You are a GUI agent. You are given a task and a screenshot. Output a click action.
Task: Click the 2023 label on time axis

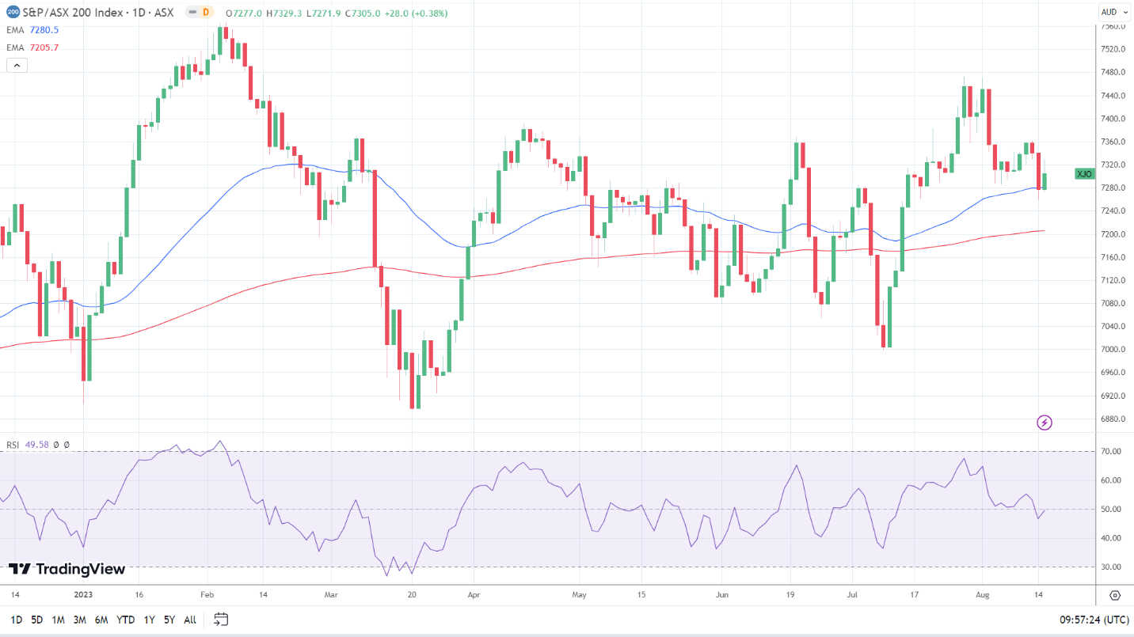point(83,593)
